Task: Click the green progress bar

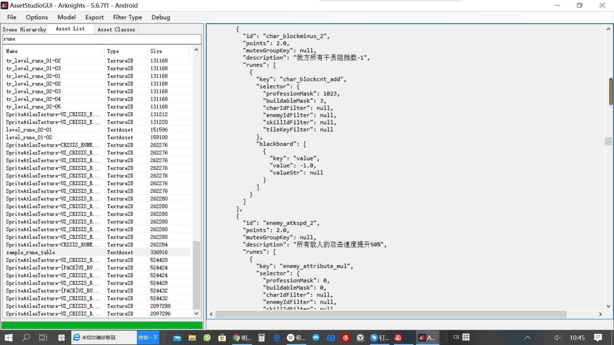Action: click(x=102, y=325)
